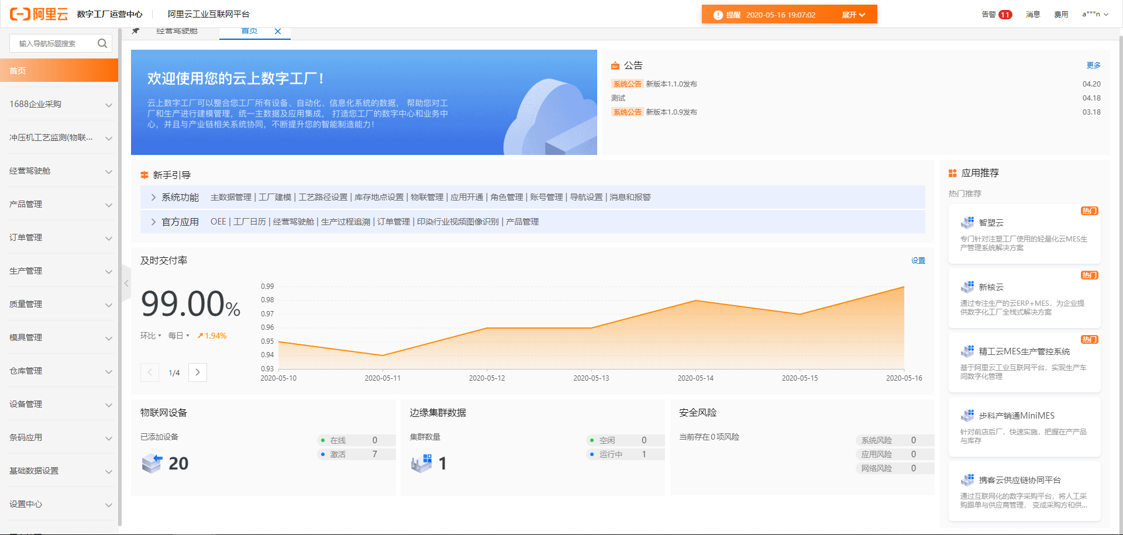1123x535 pixels.
Task: Open the 每日 period dropdown
Action: [x=179, y=336]
